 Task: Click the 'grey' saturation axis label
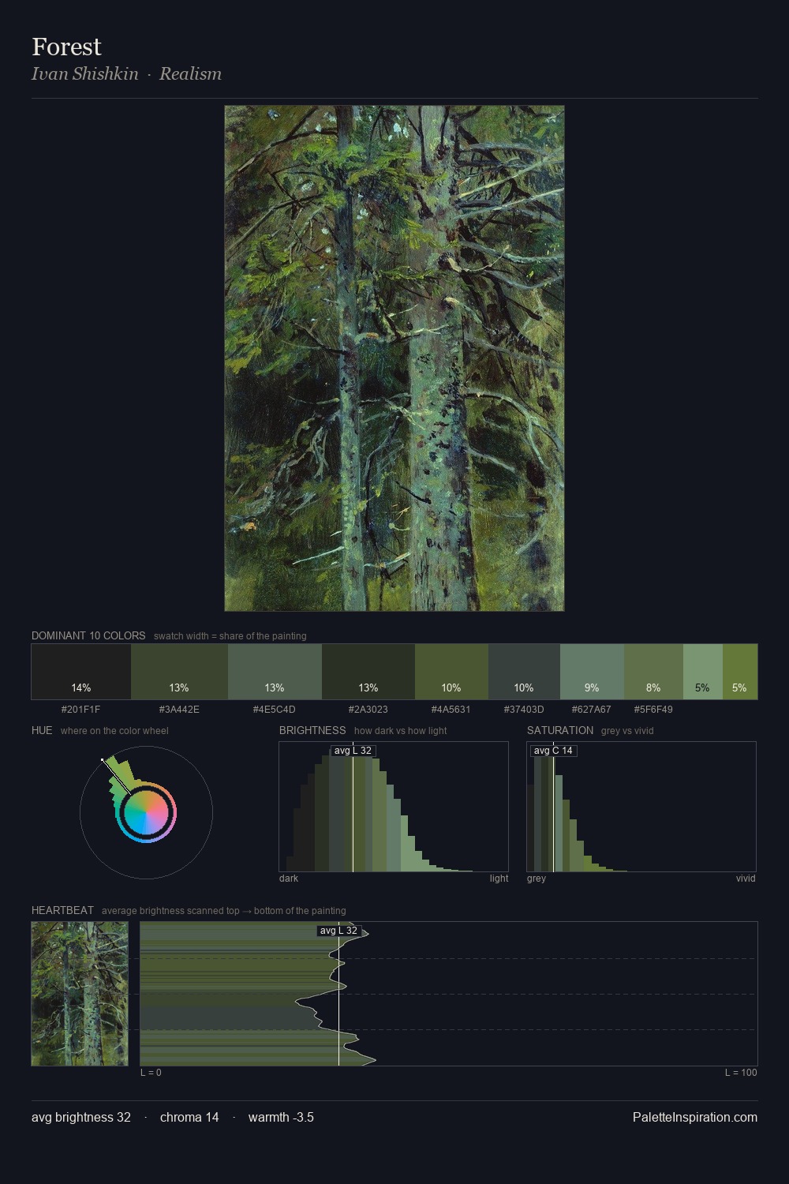click(x=537, y=879)
